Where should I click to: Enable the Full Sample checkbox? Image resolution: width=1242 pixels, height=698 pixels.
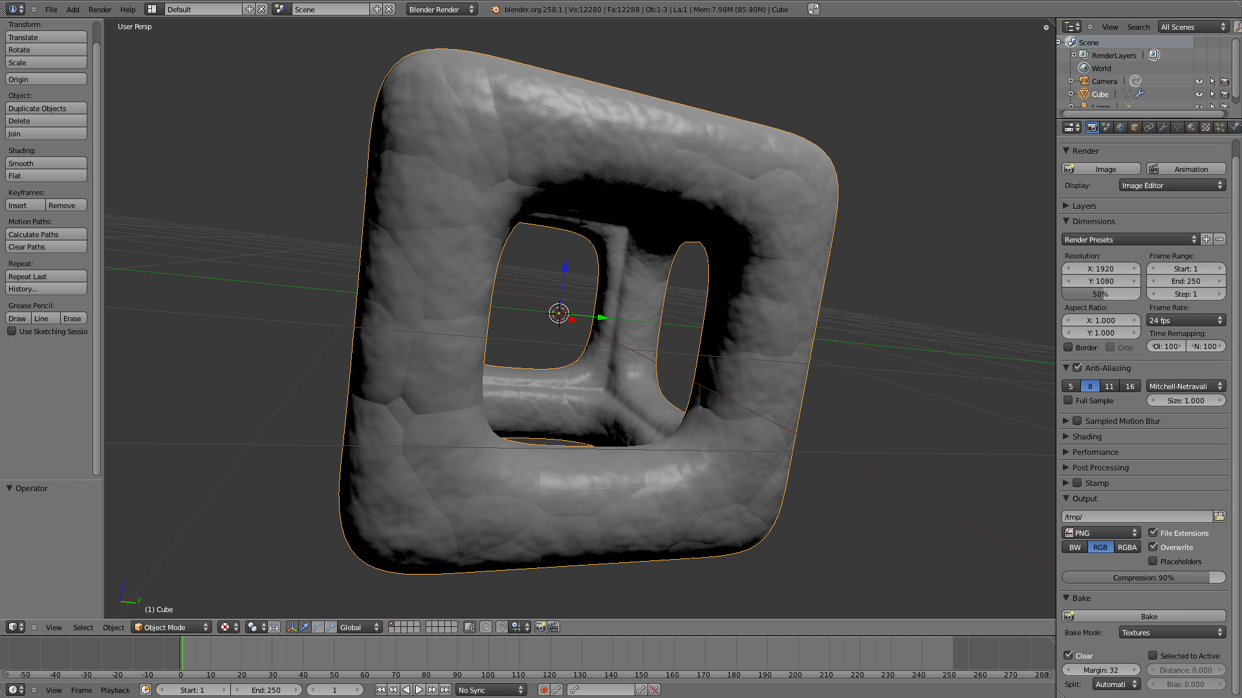[1069, 401]
